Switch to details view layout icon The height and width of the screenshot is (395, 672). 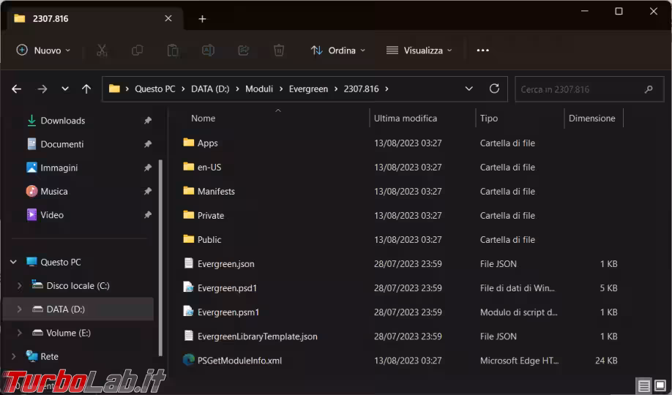(x=643, y=386)
